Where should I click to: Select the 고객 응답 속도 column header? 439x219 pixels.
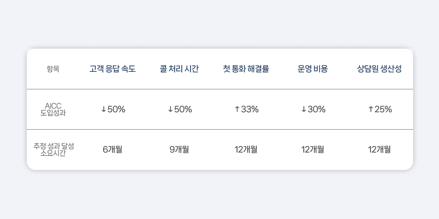point(112,69)
